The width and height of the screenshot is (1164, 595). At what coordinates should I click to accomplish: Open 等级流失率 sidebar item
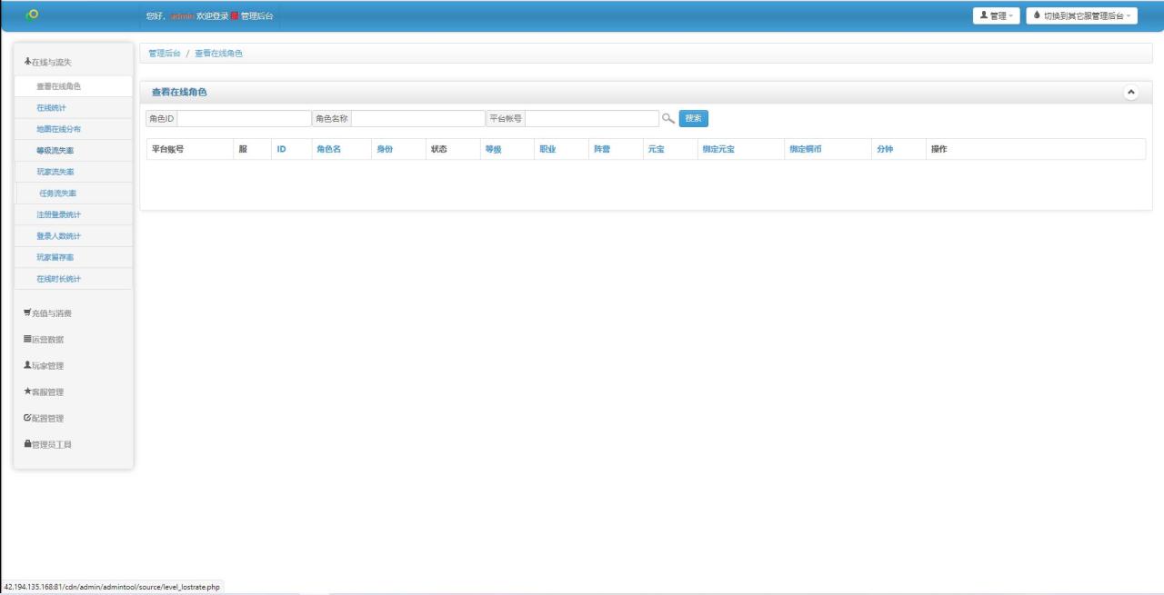(x=74, y=151)
